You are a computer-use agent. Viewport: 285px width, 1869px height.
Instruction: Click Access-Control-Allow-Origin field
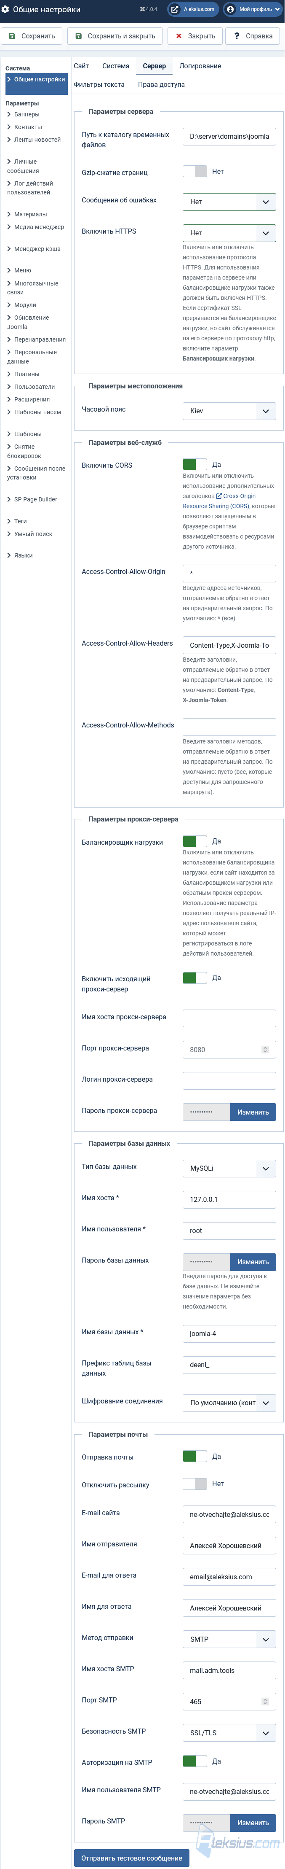pos(229,573)
